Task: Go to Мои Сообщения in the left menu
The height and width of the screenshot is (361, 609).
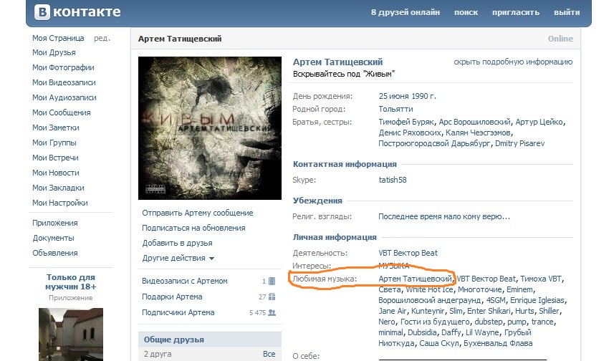Action: pos(62,112)
